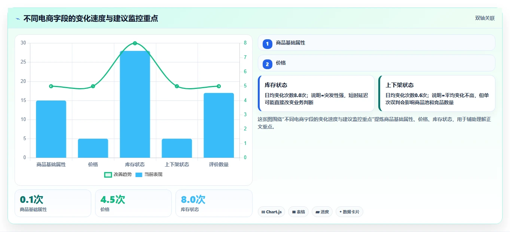
Task: Click the number 2 badge
Action: point(267,64)
